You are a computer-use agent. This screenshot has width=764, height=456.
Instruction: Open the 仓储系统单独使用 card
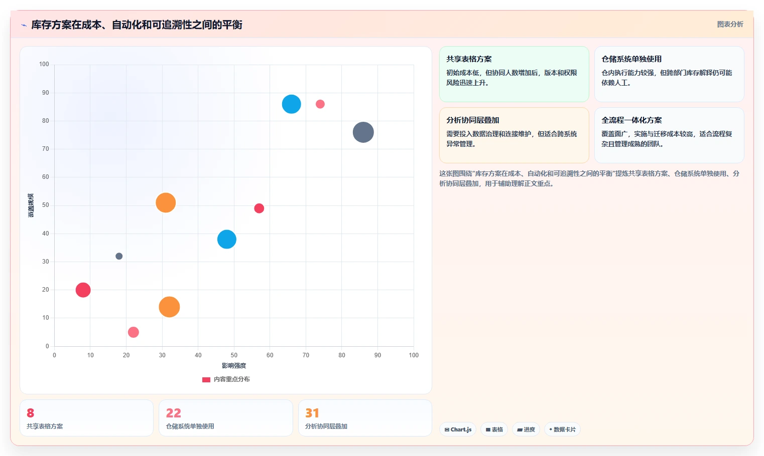click(669, 74)
